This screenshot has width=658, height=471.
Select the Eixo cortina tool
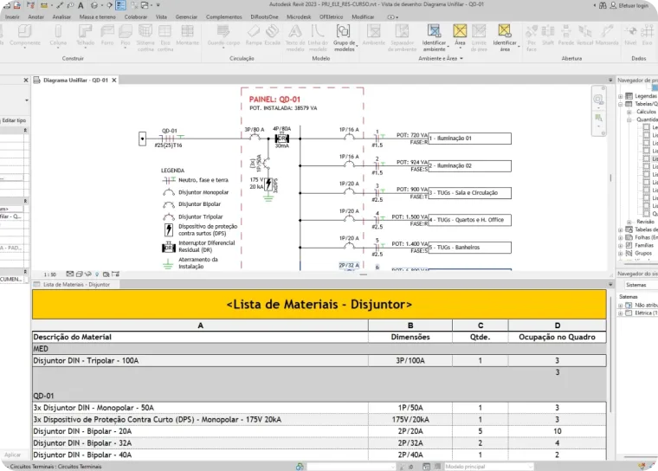tap(164, 38)
